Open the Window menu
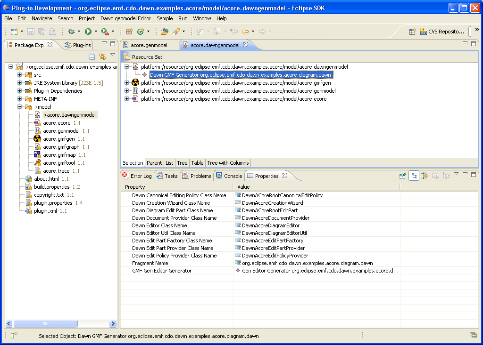 pos(202,18)
